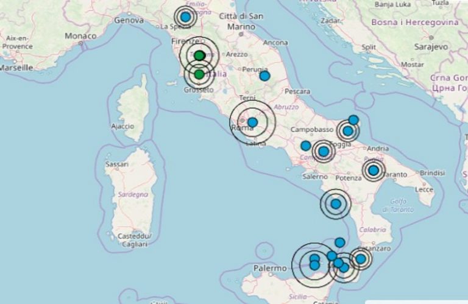Image resolution: width=468 pixels, height=304 pixels.
Task: Select the Zadar city label
Action: [x=330, y=21]
